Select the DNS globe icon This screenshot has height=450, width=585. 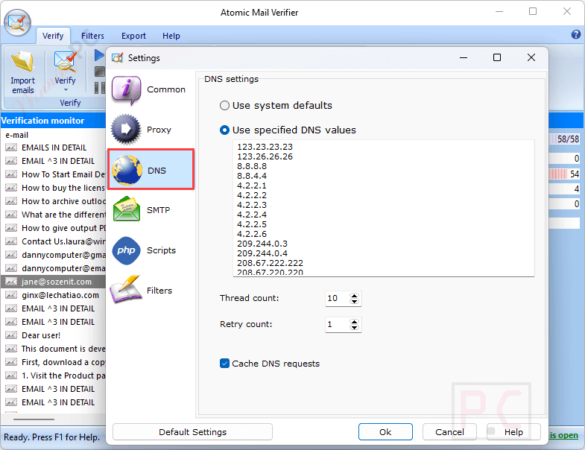[127, 171]
